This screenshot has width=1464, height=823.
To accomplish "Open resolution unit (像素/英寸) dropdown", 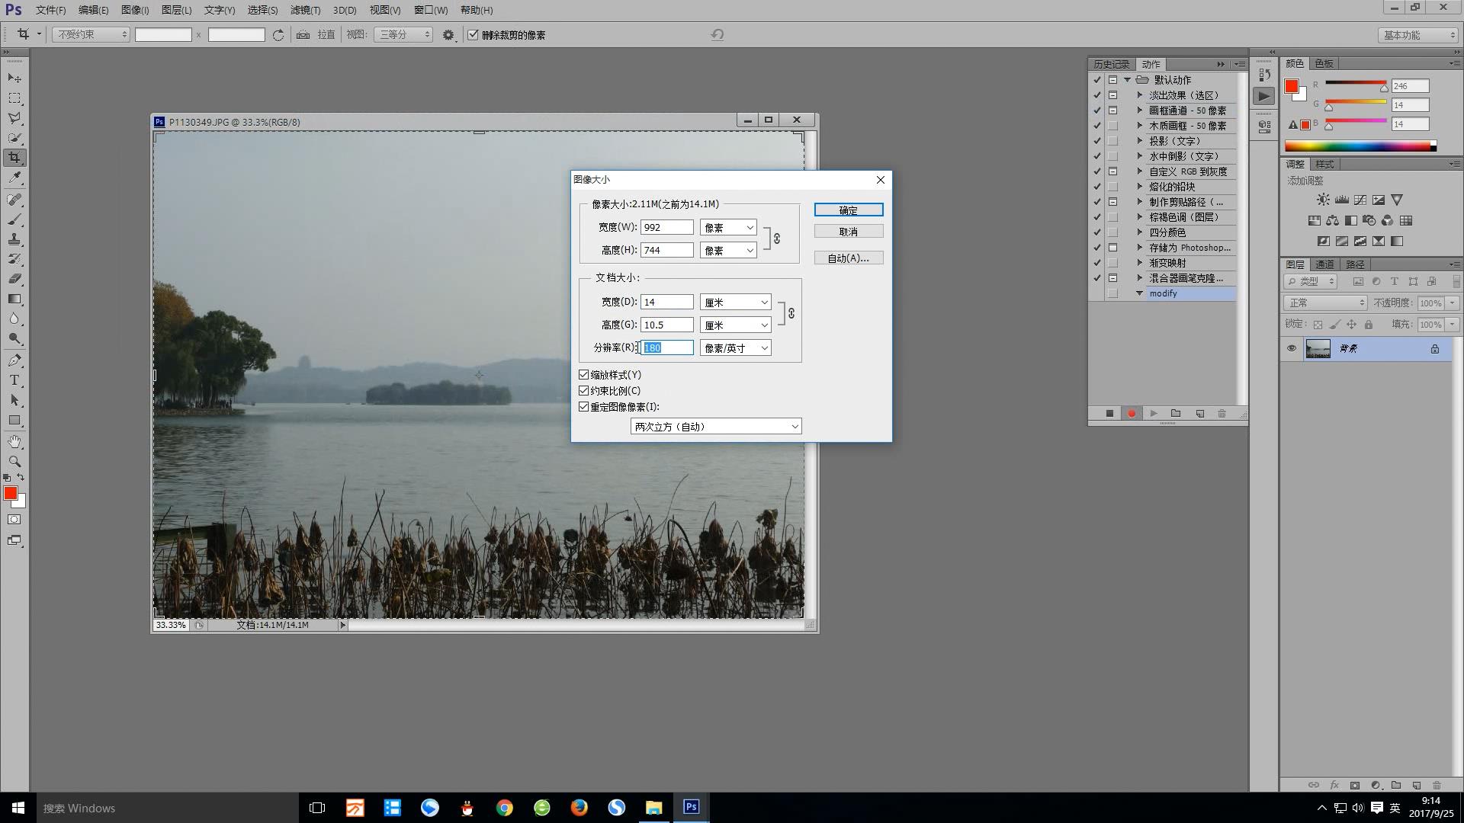I will [x=736, y=348].
